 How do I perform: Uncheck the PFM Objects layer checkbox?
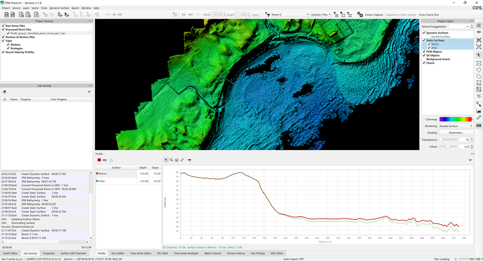[x=424, y=51]
